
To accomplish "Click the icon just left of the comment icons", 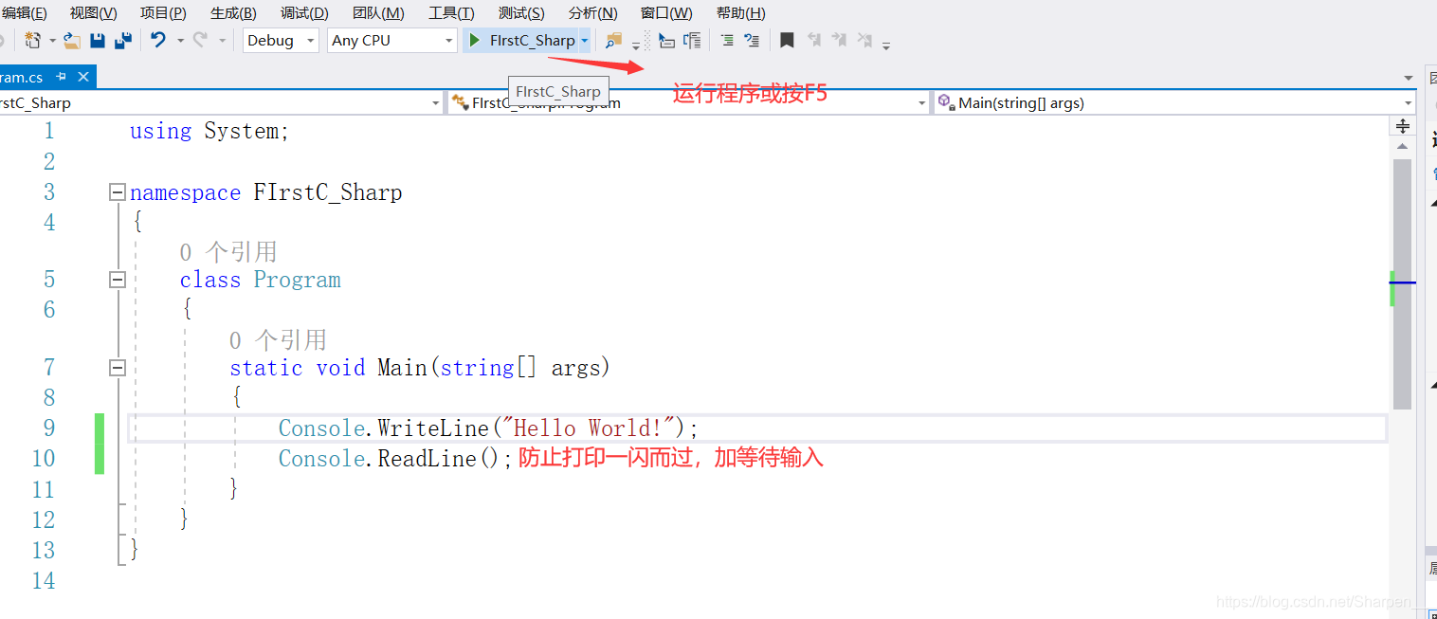I will click(x=692, y=40).
